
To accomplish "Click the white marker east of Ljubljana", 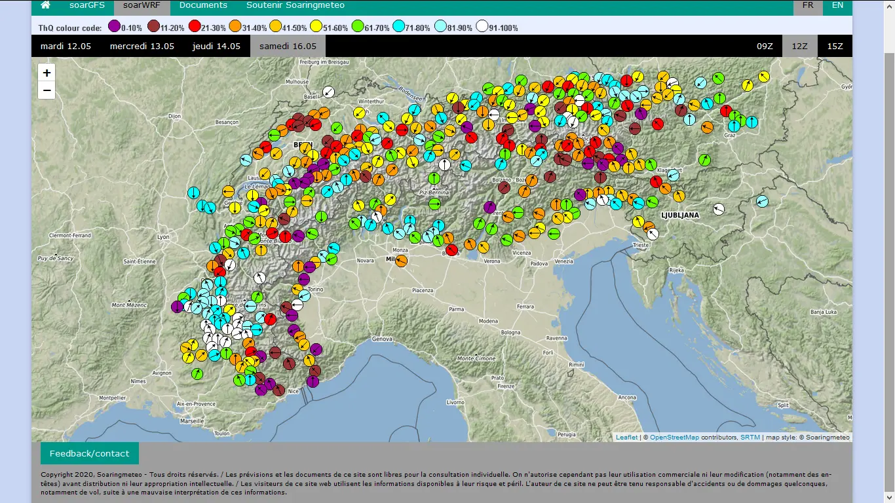I will [719, 209].
